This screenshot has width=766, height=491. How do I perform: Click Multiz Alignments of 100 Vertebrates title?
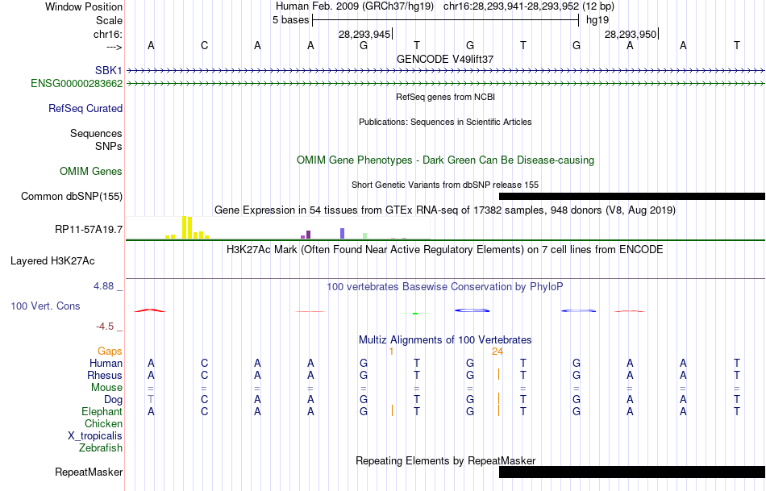445,339
